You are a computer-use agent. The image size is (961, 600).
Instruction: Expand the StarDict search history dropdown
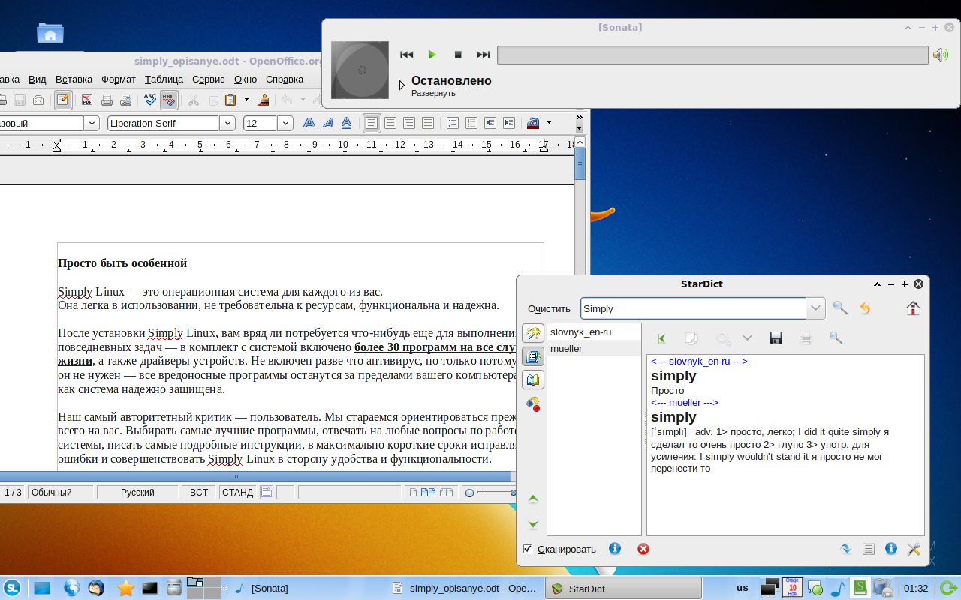(x=815, y=307)
